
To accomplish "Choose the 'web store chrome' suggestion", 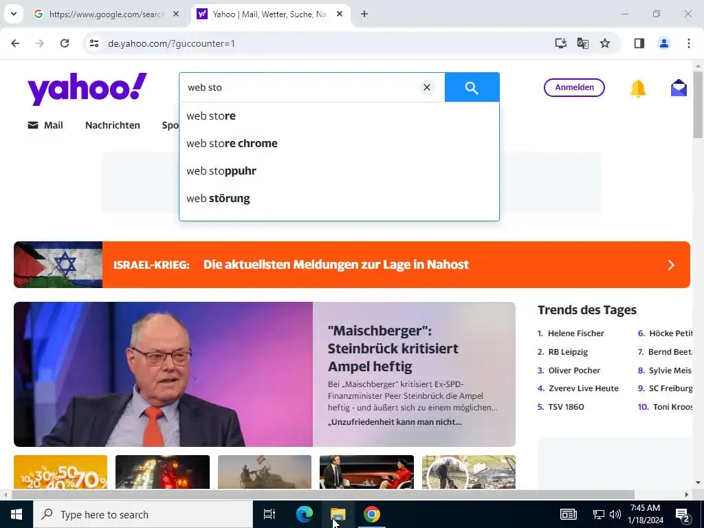I will tap(339, 143).
